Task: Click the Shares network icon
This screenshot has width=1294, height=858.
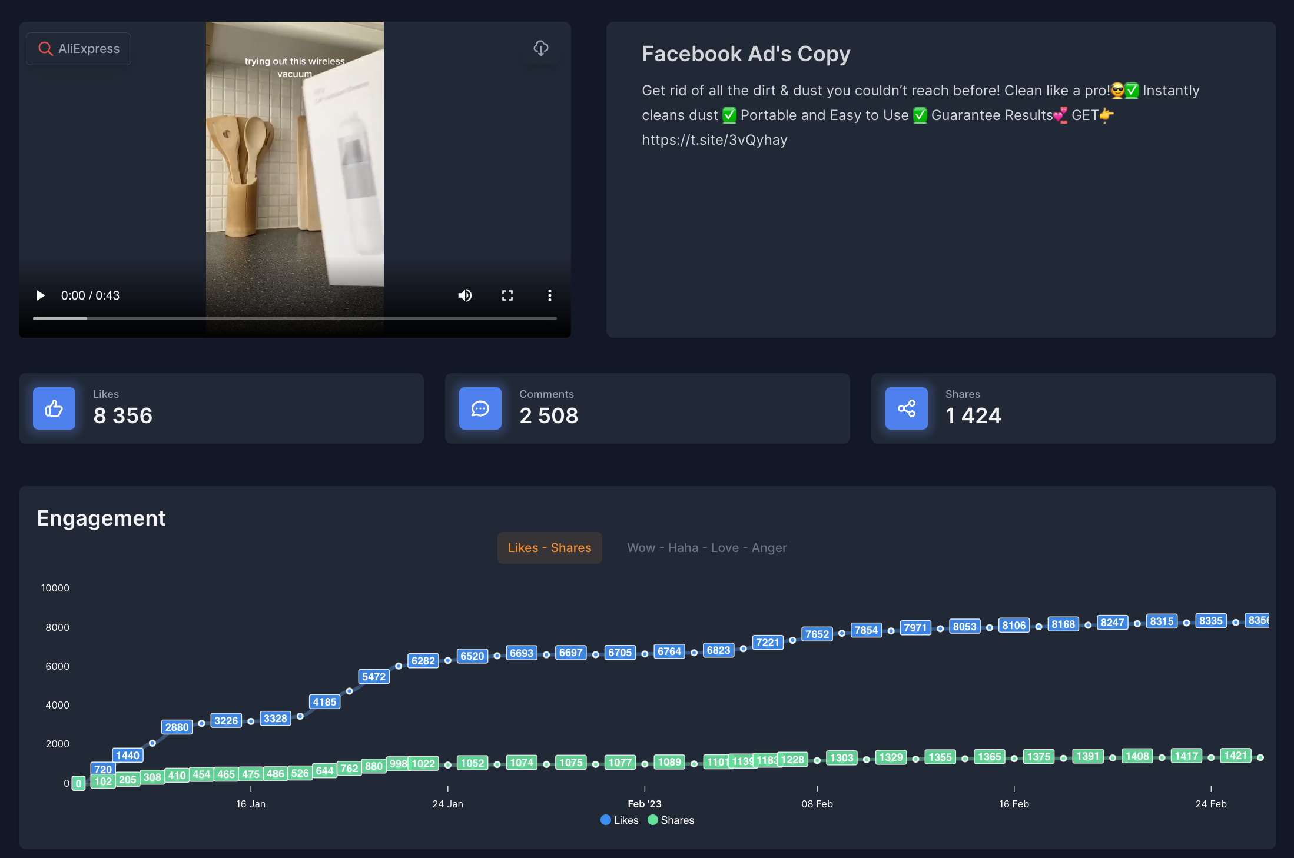Action: pyautogui.click(x=907, y=408)
